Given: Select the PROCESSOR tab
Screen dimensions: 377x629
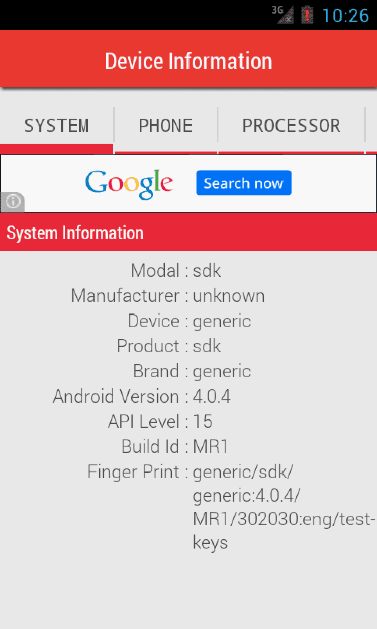Looking at the screenshot, I should (291, 126).
